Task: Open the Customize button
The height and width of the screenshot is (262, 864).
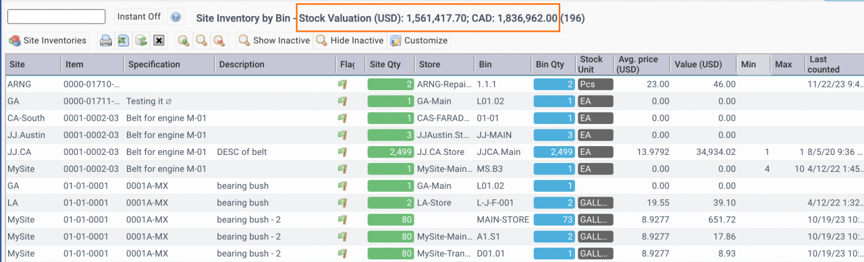Action: click(419, 40)
